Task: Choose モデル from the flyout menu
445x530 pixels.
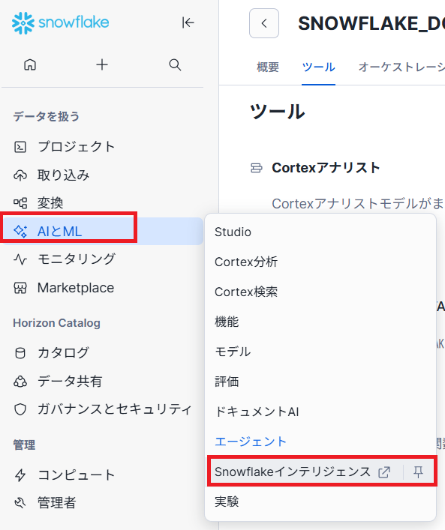Action: coord(320,352)
